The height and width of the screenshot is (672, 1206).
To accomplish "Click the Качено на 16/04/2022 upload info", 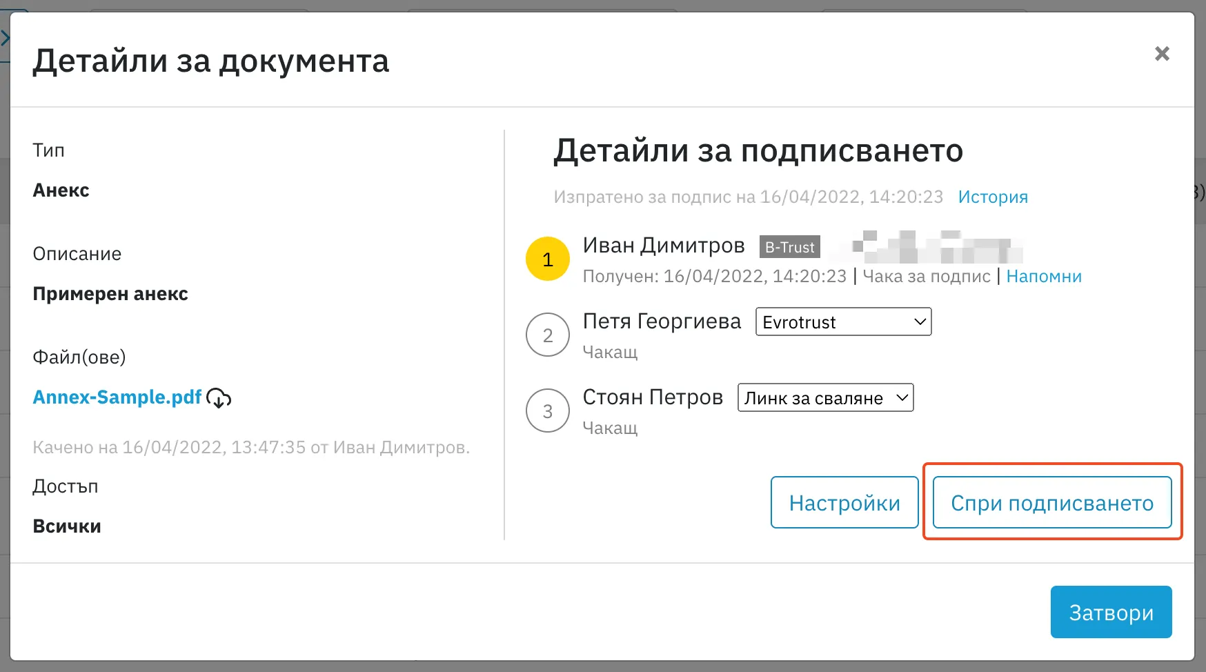I will coord(251,447).
